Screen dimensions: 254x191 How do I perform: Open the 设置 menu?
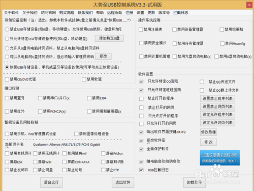coord(140,13)
